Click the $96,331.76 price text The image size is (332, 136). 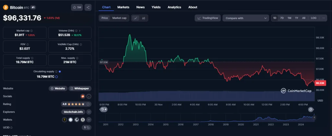pos(22,18)
